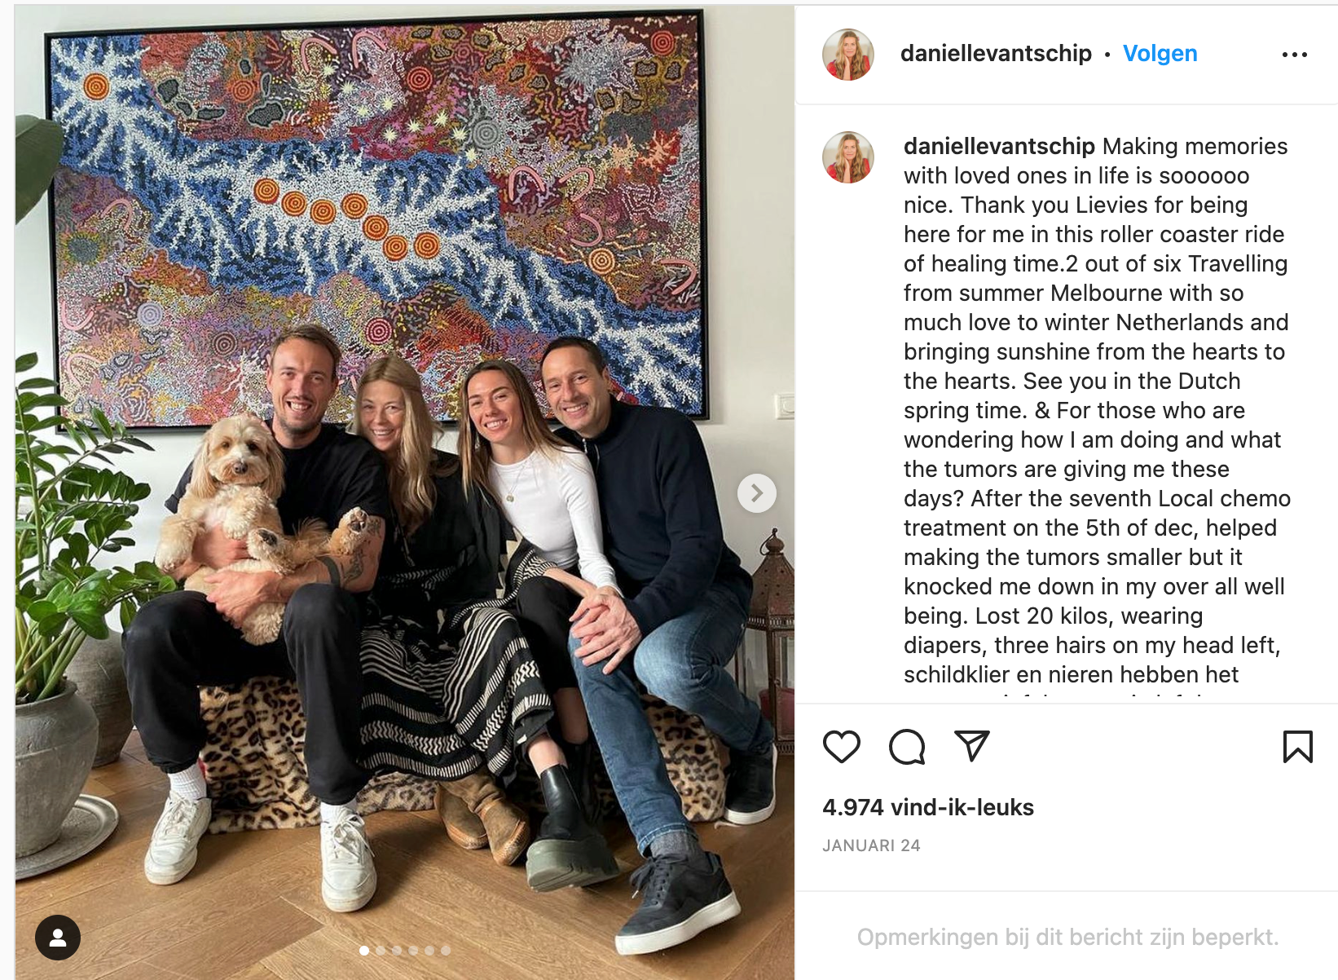Select the first active carousel dot
Image resolution: width=1338 pixels, height=980 pixels.
point(364,951)
